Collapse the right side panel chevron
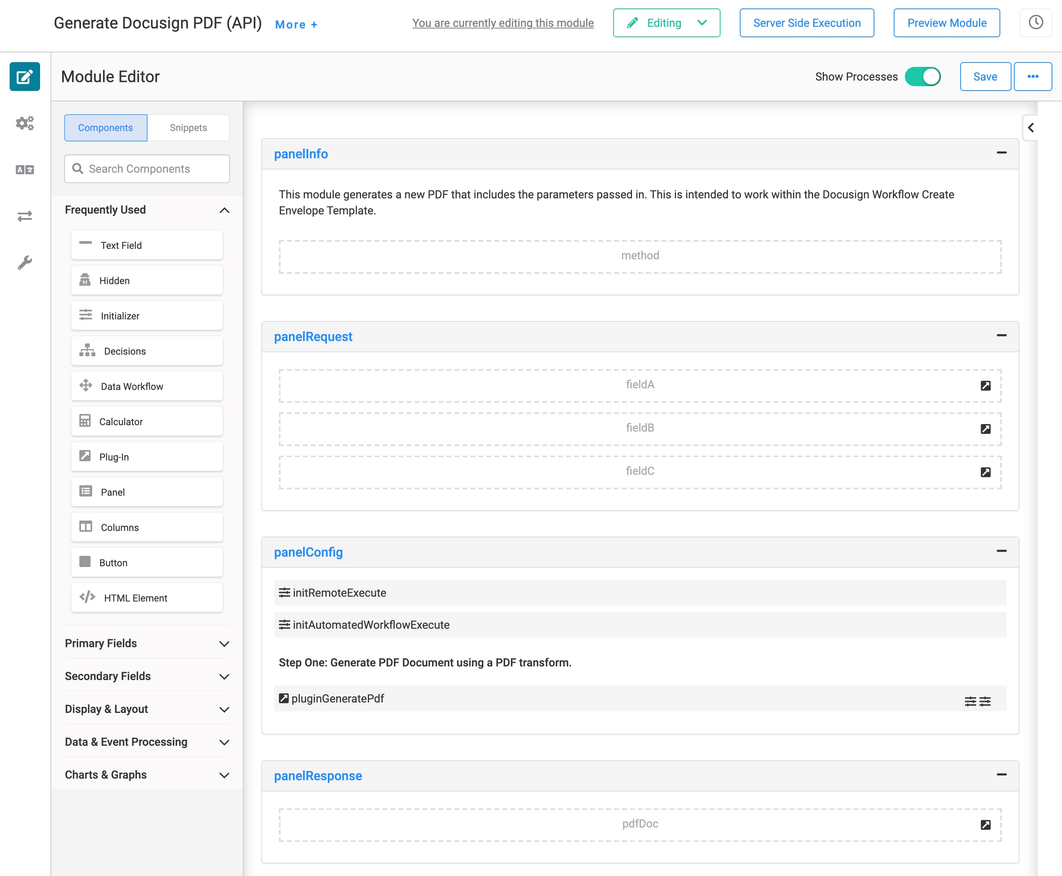The width and height of the screenshot is (1062, 876). (1031, 128)
